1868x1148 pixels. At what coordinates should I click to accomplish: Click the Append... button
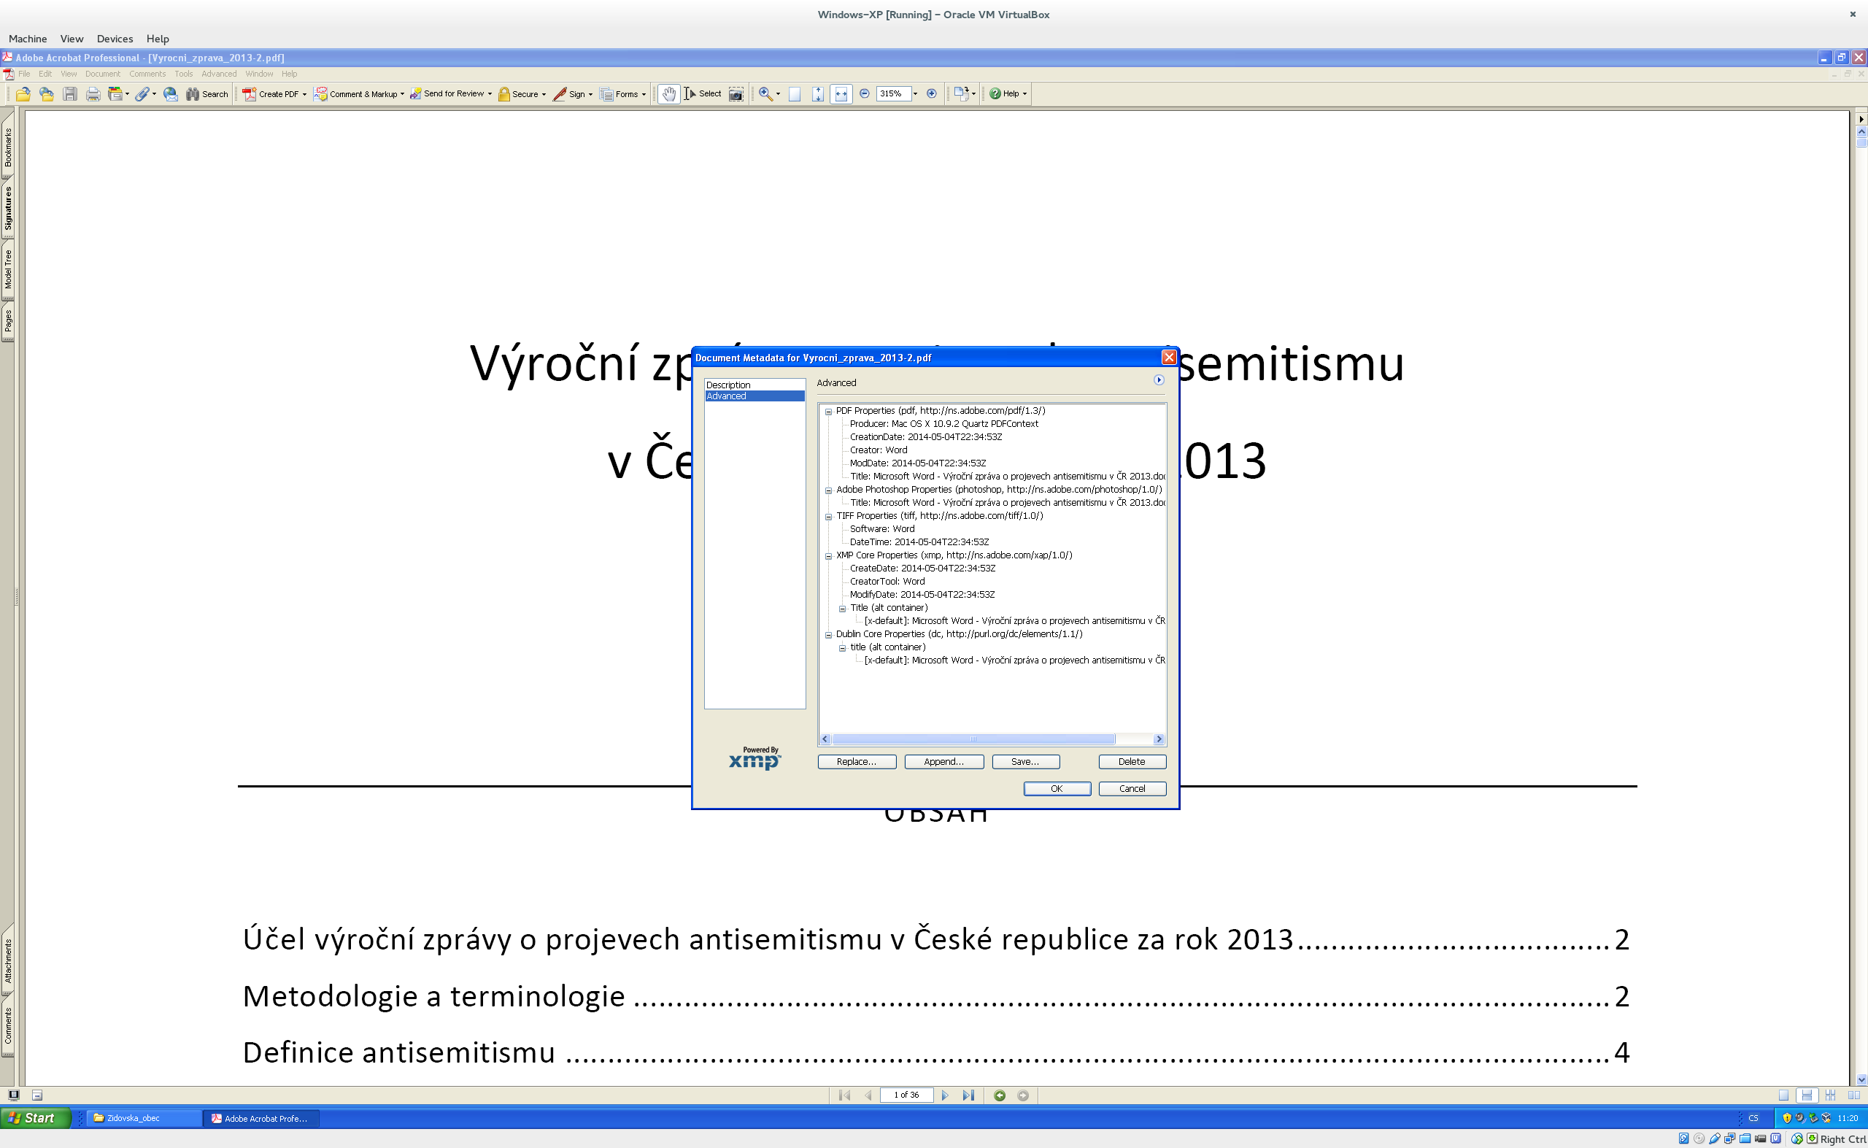coord(943,761)
